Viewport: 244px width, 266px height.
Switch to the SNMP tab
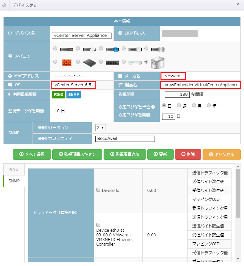pos(14,181)
